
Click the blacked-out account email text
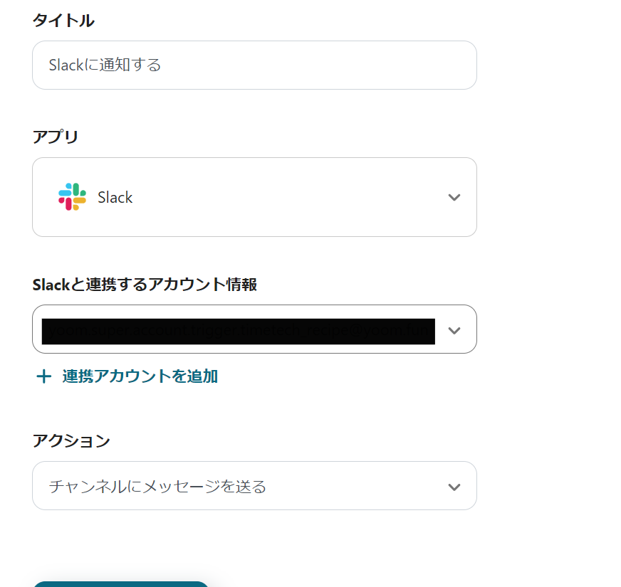[x=239, y=332]
